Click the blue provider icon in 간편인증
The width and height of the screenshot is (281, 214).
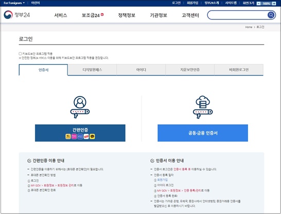80,137
